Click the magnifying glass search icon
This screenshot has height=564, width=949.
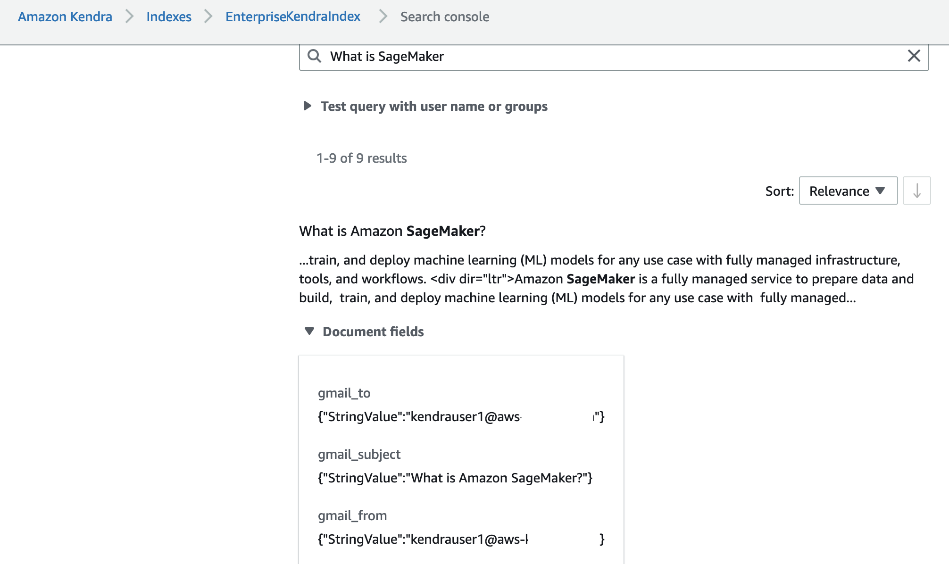click(314, 56)
